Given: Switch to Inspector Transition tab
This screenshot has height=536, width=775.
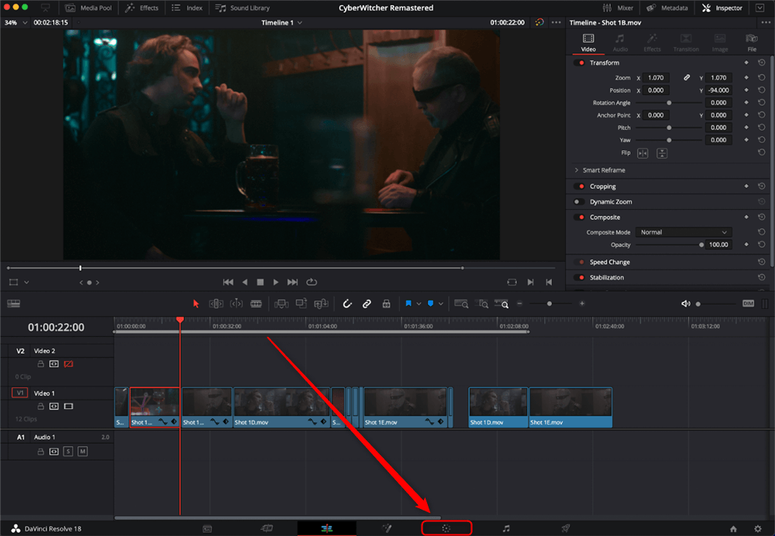Looking at the screenshot, I should coord(686,43).
